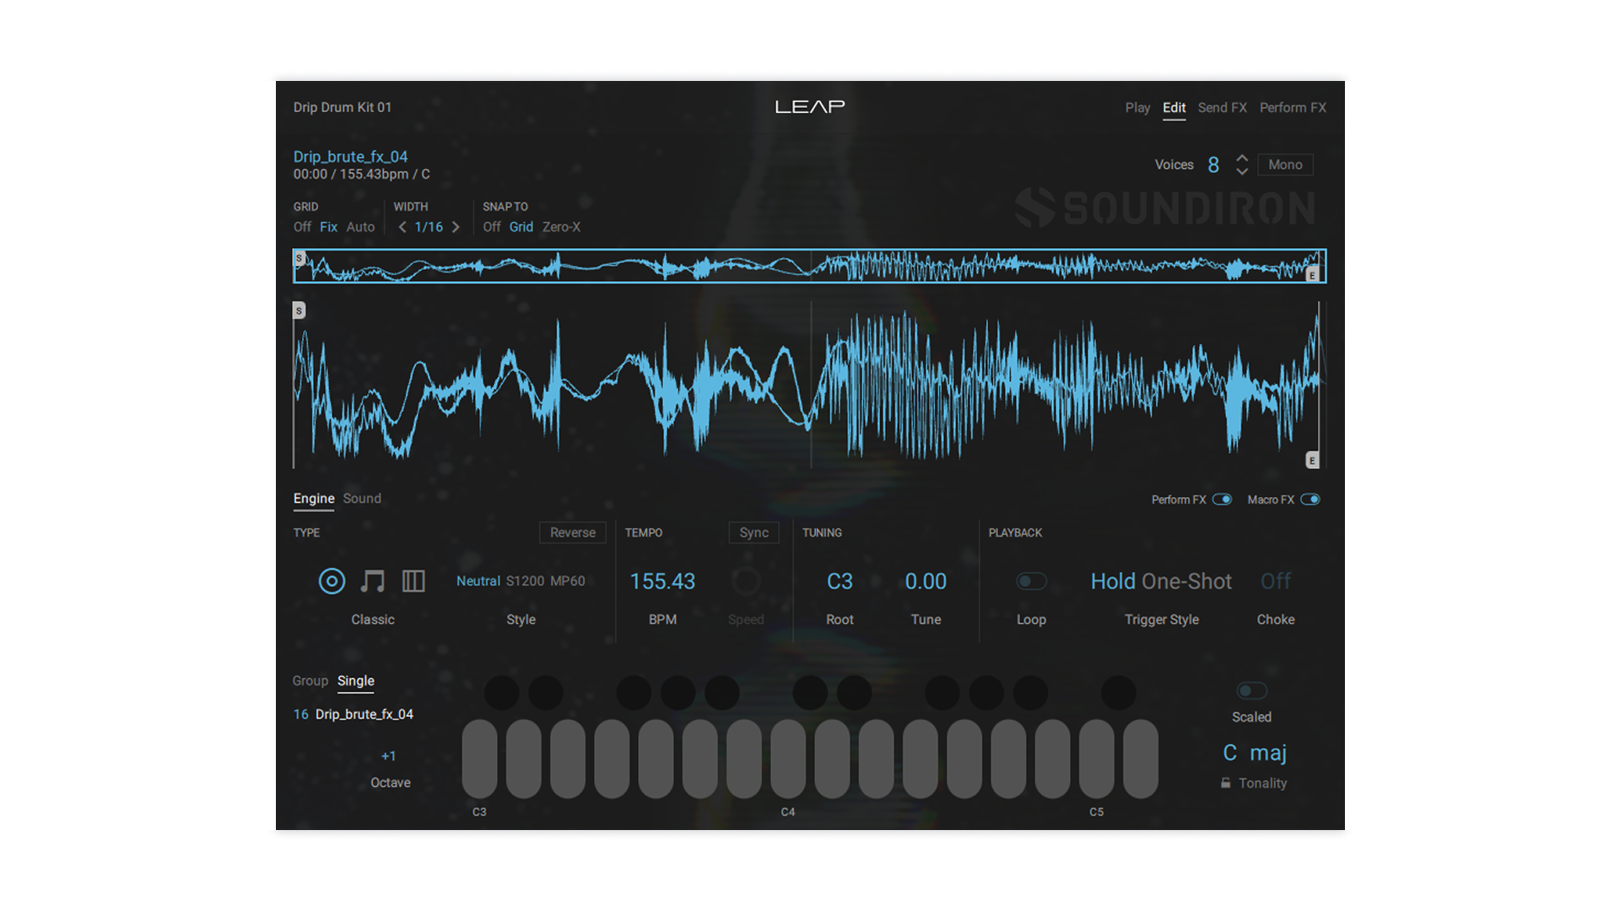The width and height of the screenshot is (1620, 911).
Task: Click the S marker in overview waveform
Action: [299, 258]
